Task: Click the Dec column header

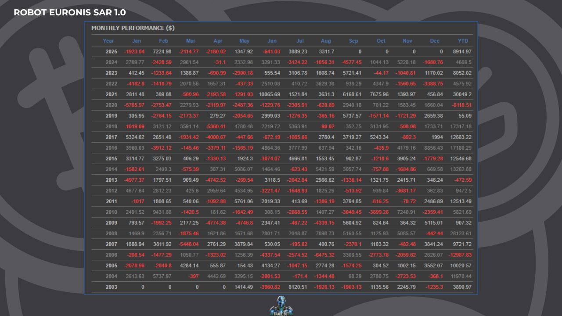Action: tap(435, 41)
